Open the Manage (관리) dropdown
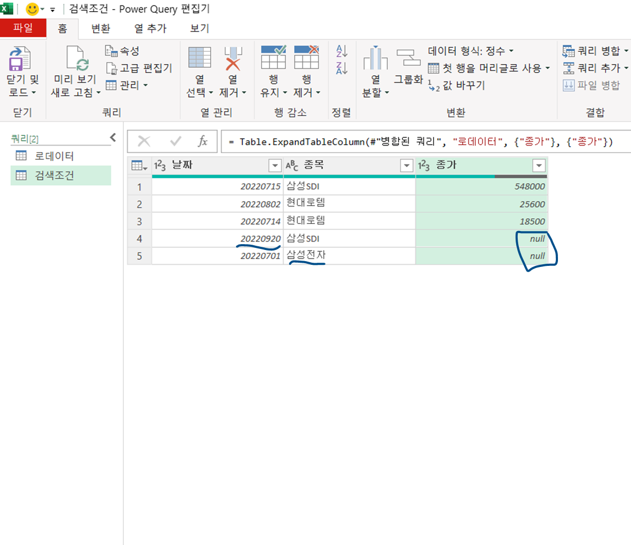Viewport: 631px width, 545px height. point(127,85)
